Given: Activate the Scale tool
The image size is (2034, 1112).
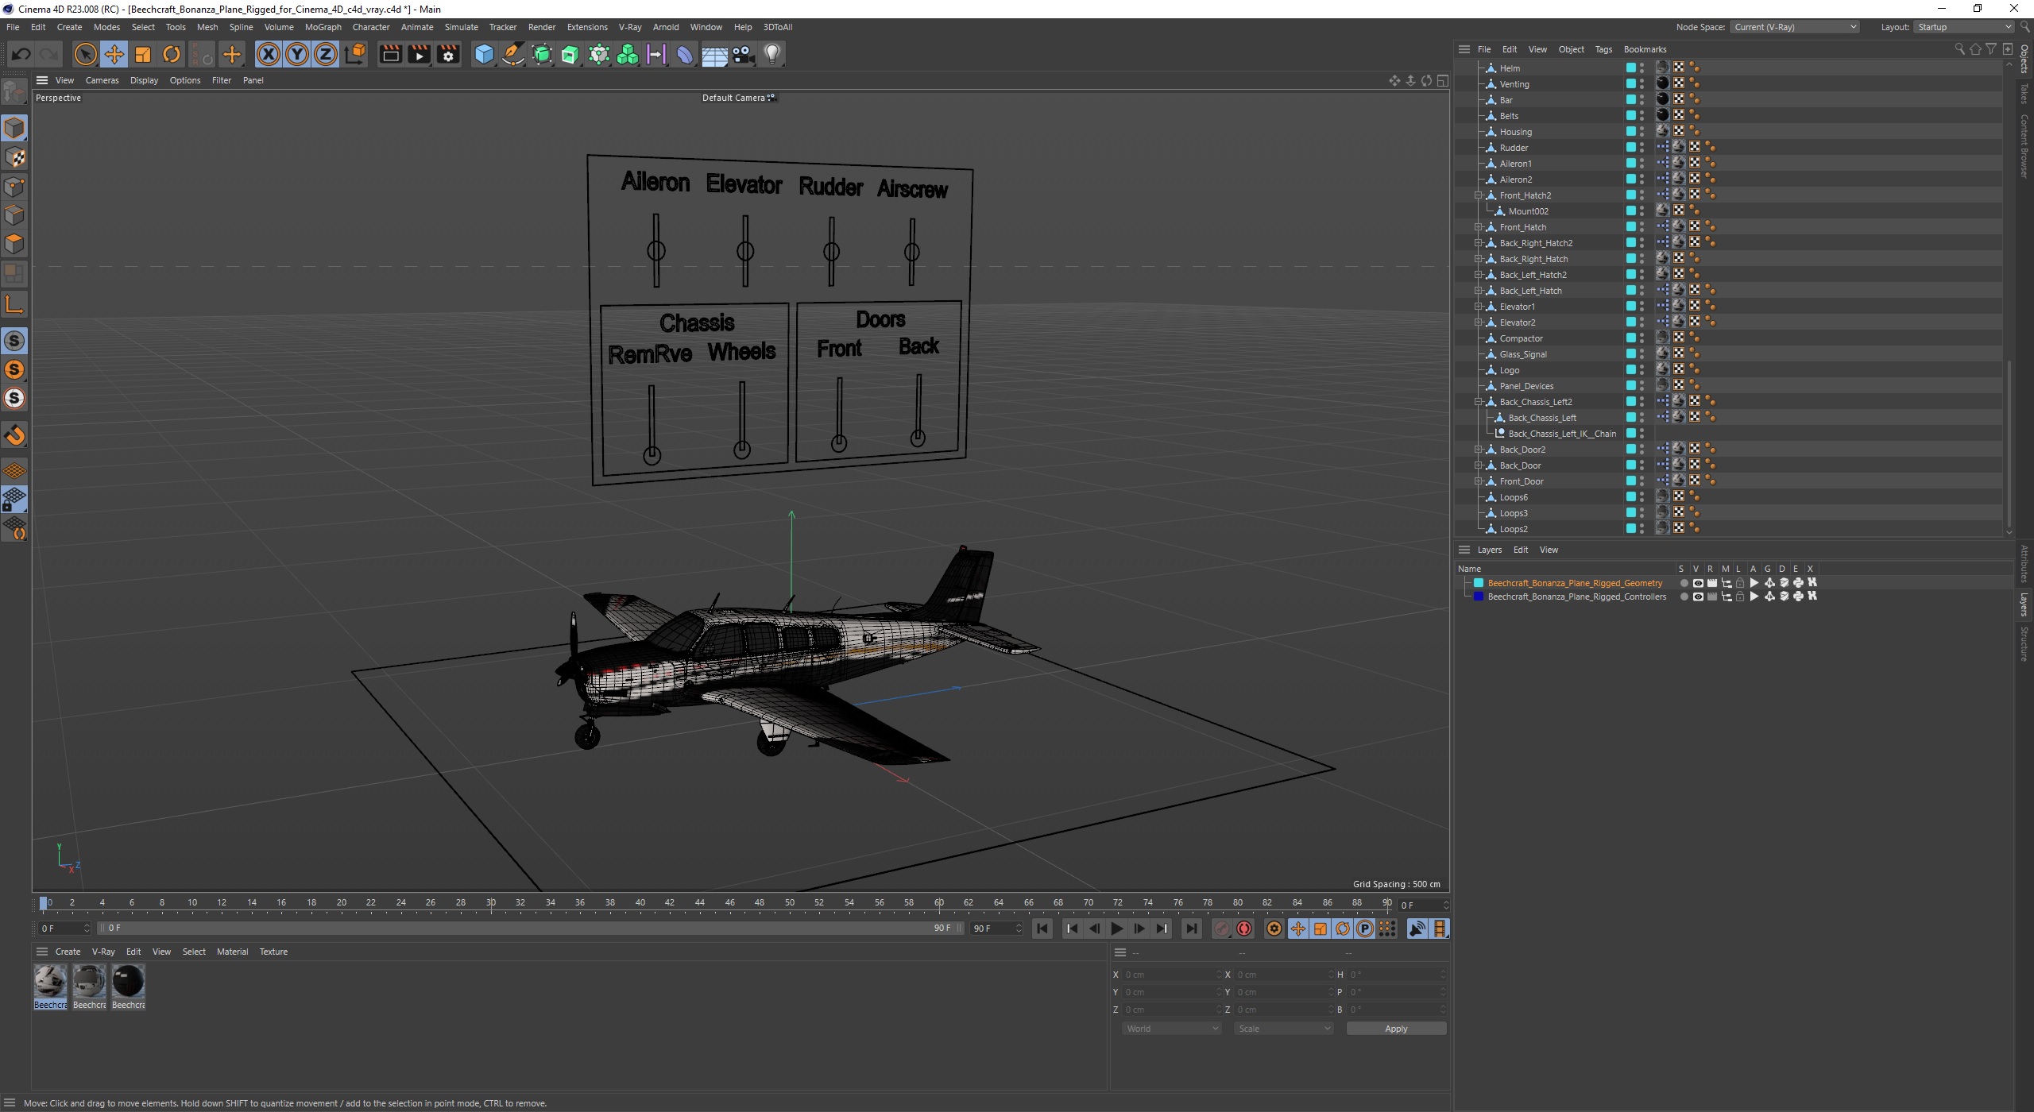Looking at the screenshot, I should point(142,54).
